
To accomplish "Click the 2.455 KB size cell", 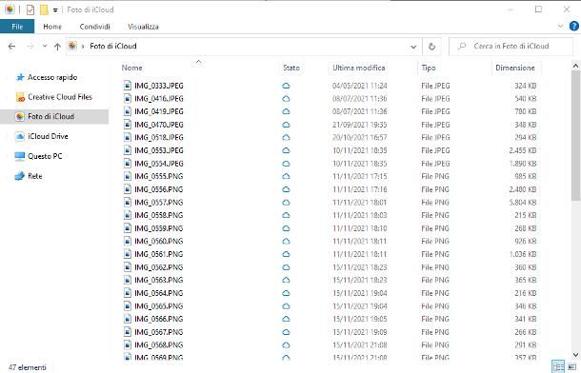I will (523, 150).
